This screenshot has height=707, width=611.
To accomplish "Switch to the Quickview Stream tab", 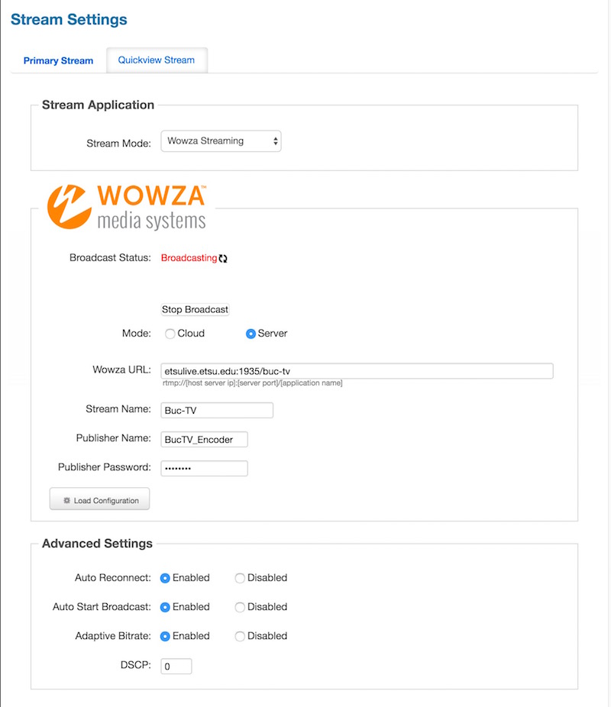I will pyautogui.click(x=157, y=60).
